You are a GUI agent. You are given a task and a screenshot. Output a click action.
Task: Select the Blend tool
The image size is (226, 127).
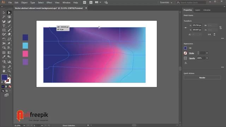click(9, 57)
